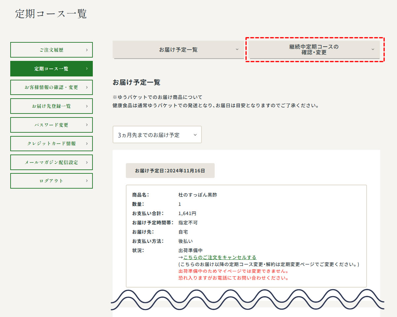Click こちらのご注文をキャンセルする link

220,257
